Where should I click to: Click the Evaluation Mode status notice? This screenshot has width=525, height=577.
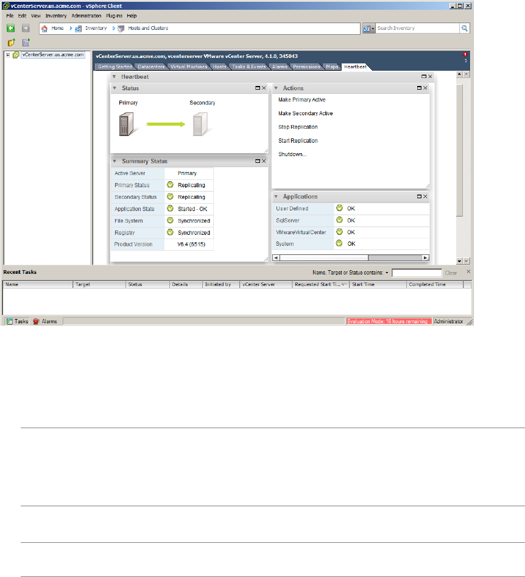[389, 321]
